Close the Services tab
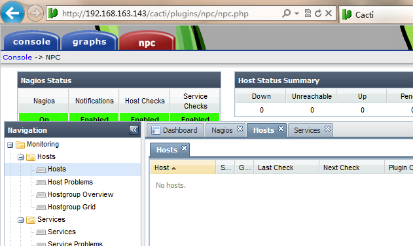This screenshot has height=246, width=413. (x=327, y=128)
